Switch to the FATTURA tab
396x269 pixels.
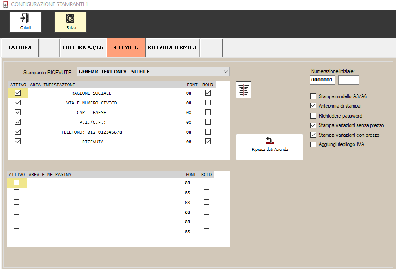[x=20, y=47]
